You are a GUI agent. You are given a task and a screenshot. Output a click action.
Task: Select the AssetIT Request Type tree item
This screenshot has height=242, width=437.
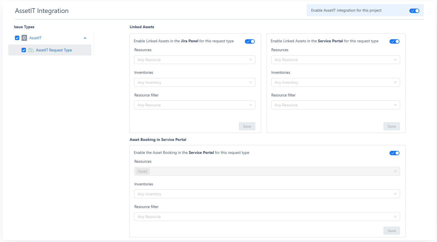pos(54,50)
